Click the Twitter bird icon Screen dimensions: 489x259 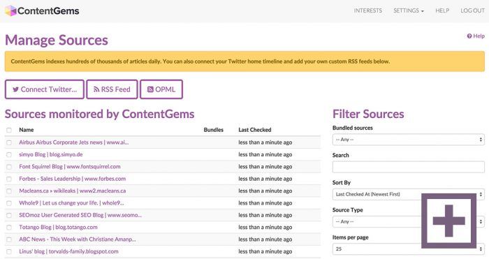tap(15, 89)
